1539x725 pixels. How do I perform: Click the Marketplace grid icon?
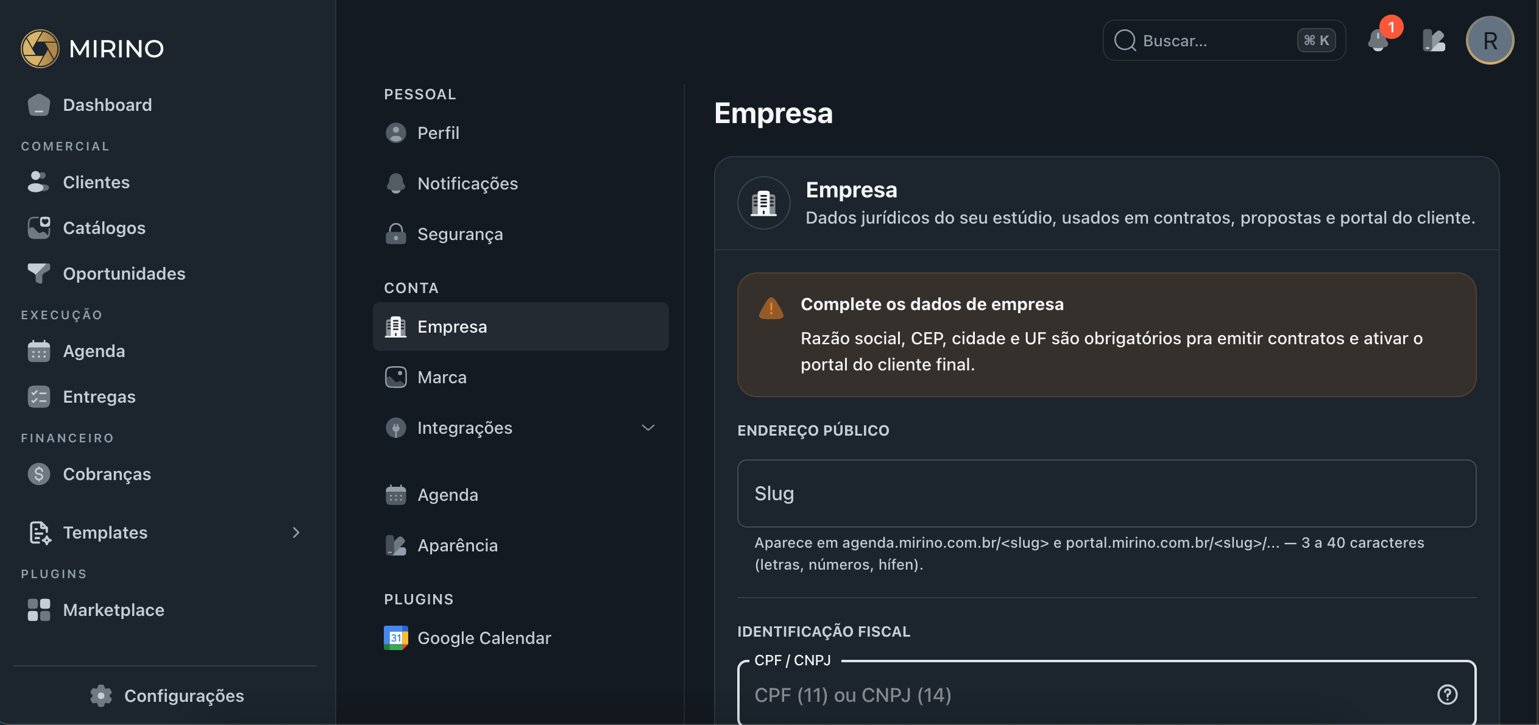click(x=39, y=610)
